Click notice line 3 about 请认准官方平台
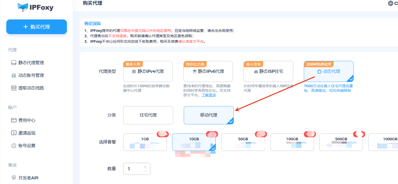This screenshot has width=398, height=184. 145,41
